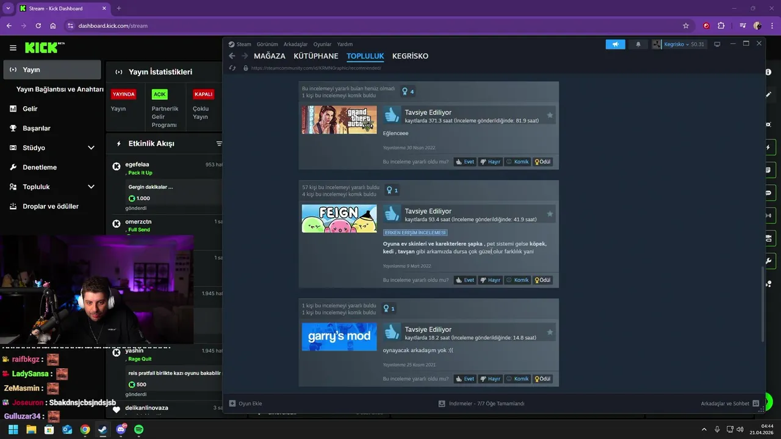781x439 pixels.
Task: Mark the GTA V review as Komik
Action: click(x=517, y=162)
